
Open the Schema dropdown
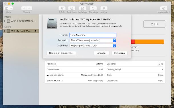(93, 45)
